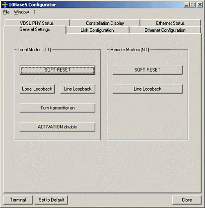Click the 10BaseS Configurator title bar icon

(x=4, y=4)
